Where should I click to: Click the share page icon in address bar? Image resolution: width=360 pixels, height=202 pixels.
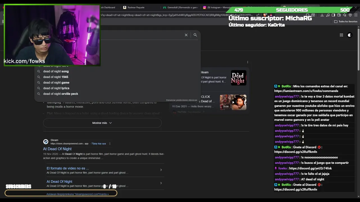coord(258,15)
